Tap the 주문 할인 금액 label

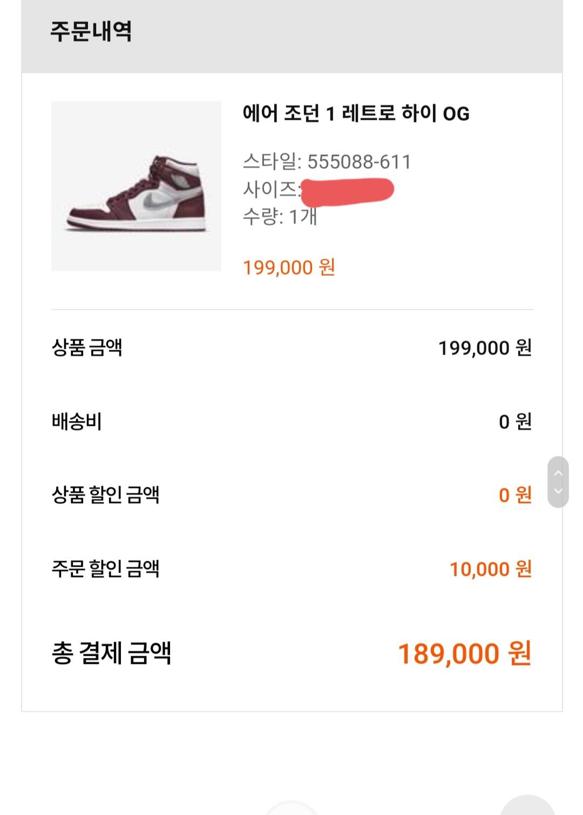(105, 568)
